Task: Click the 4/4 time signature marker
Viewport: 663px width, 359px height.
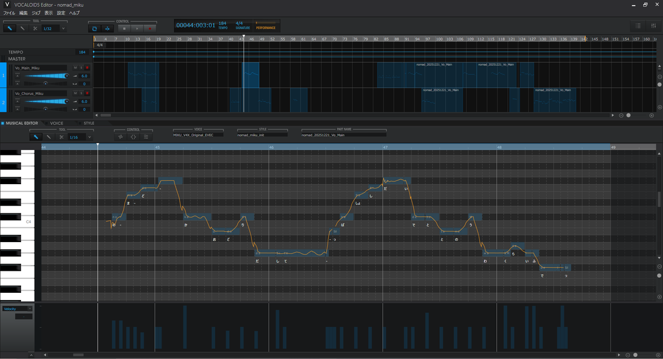Action: coord(99,45)
